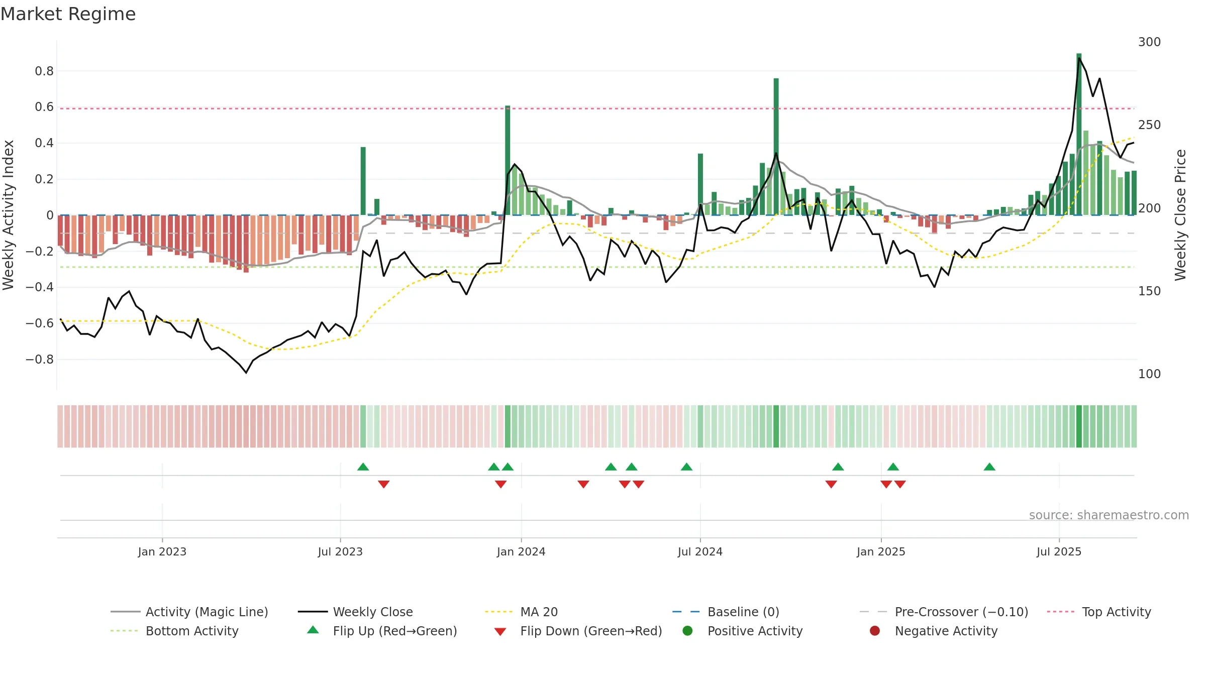
Task: Toggle the MA 20 legend entry
Action: tap(521, 612)
